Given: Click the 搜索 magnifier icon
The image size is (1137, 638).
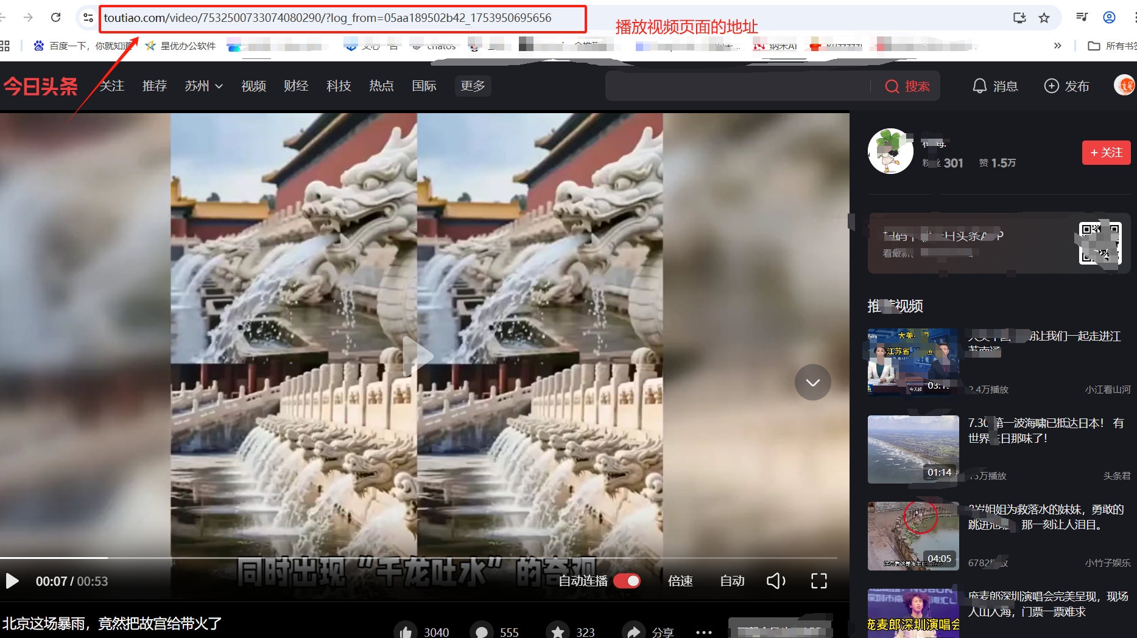Looking at the screenshot, I should (892, 86).
